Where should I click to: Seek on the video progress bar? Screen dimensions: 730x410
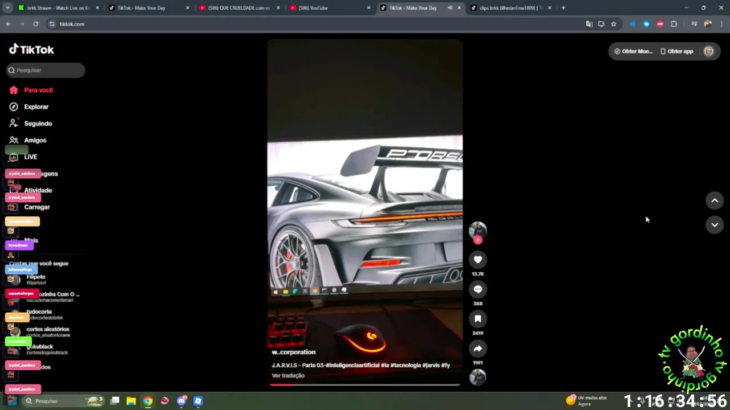tap(365, 384)
